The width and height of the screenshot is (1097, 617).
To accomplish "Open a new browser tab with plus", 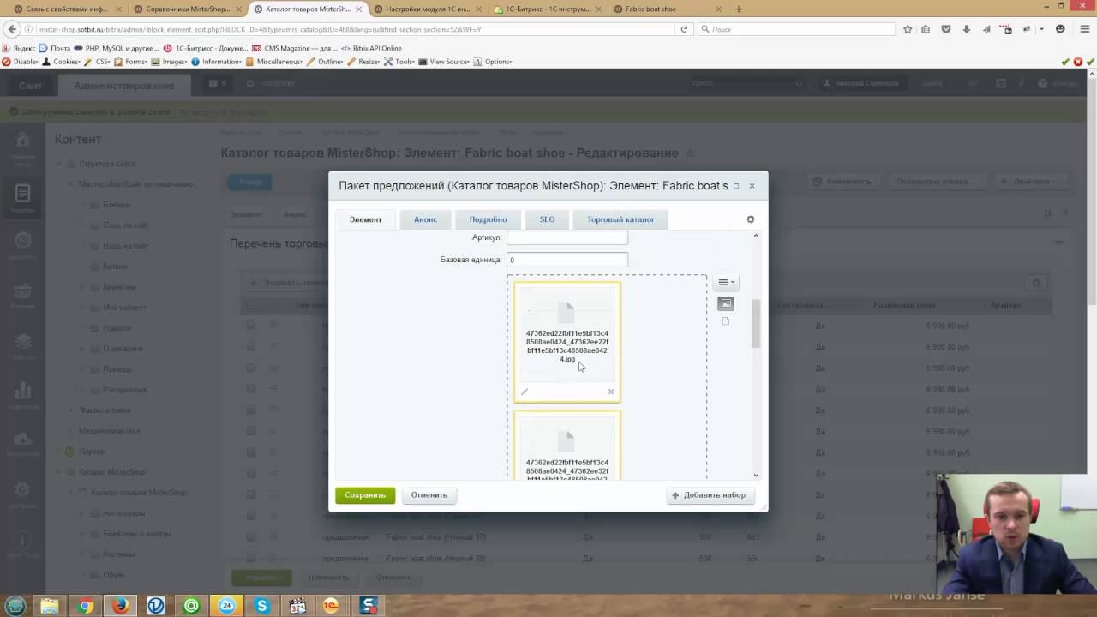I will click(739, 9).
